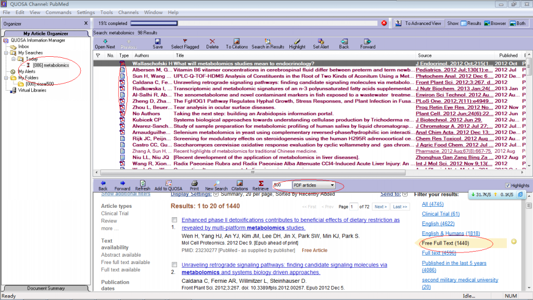The image size is (533, 300).
Task: Switch to My Article Organizer tab
Action: pyautogui.click(x=46, y=33)
